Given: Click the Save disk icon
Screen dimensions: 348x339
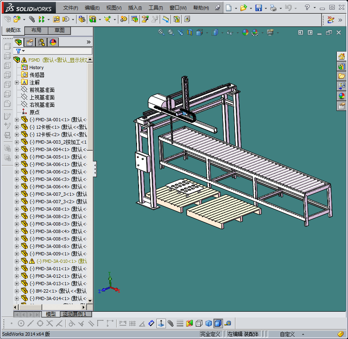Looking at the screenshot, I should click(x=258, y=8).
